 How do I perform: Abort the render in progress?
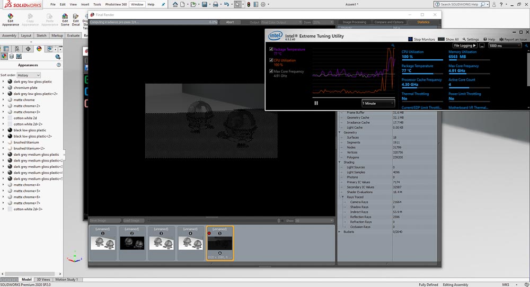coord(229,22)
